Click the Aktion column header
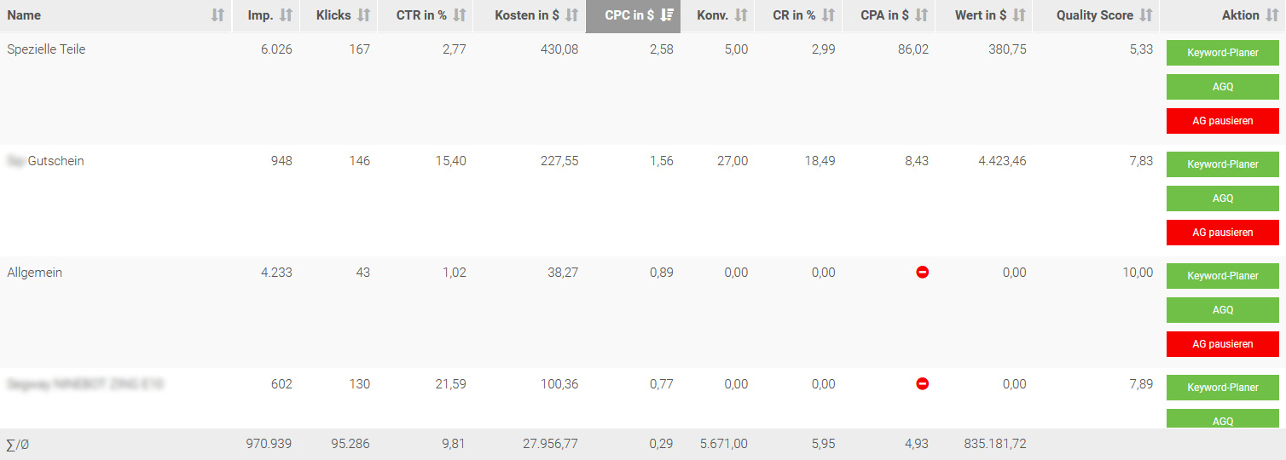The image size is (1286, 460). tap(1240, 15)
